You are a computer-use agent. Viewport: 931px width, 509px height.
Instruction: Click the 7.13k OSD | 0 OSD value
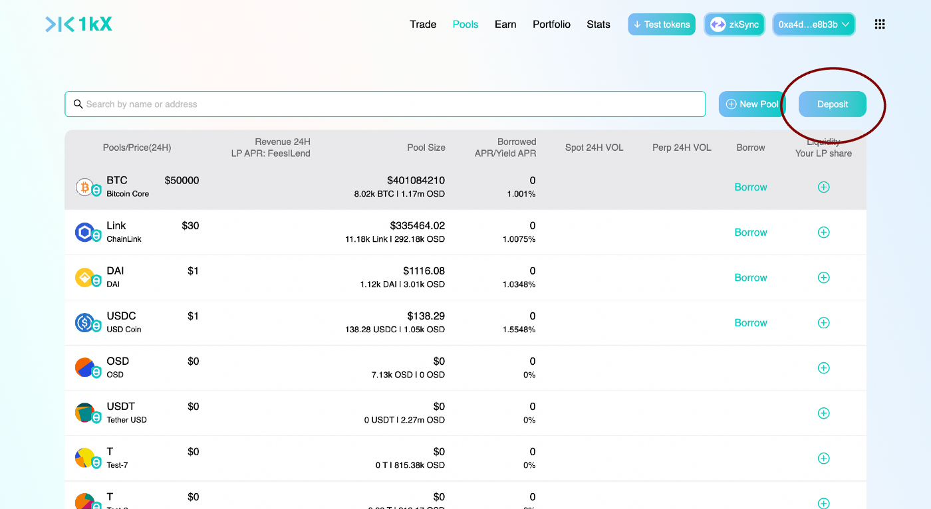pos(408,375)
